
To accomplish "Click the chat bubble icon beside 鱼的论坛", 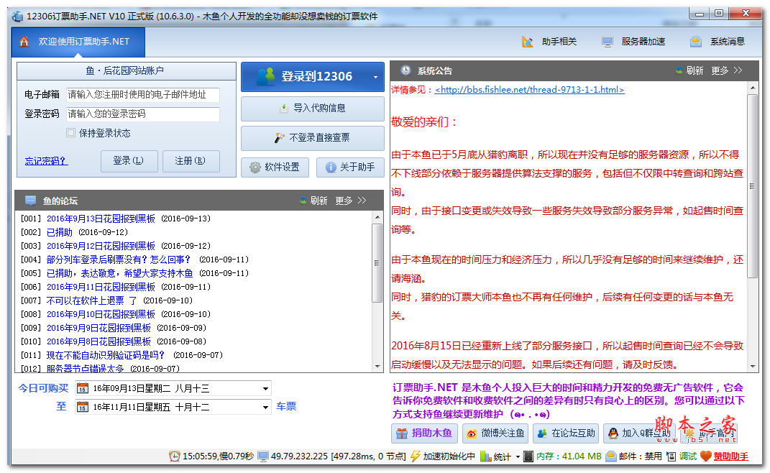I will pyautogui.click(x=30, y=201).
